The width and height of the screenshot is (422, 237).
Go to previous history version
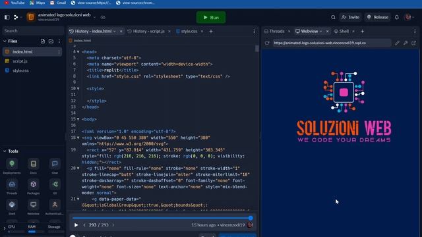[x=84, y=225]
